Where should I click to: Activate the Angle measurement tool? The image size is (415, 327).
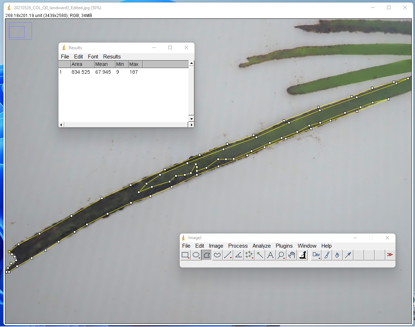tap(239, 255)
